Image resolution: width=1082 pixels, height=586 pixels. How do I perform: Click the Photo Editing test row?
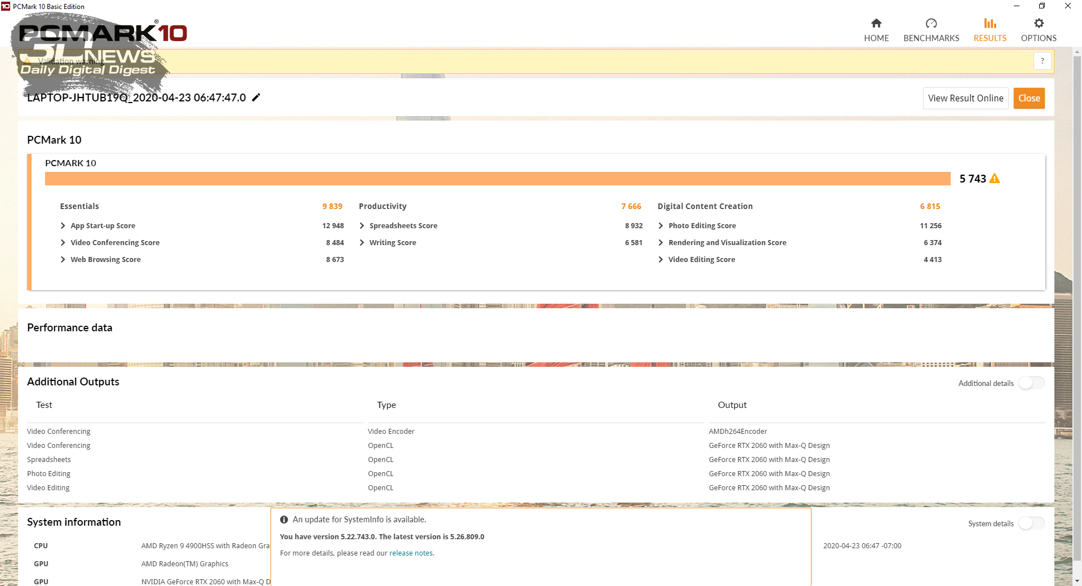click(x=48, y=474)
